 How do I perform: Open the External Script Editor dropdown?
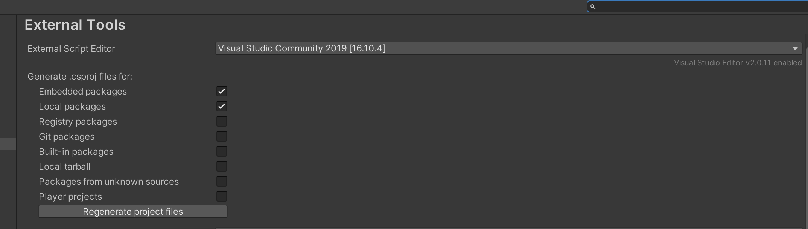508,48
